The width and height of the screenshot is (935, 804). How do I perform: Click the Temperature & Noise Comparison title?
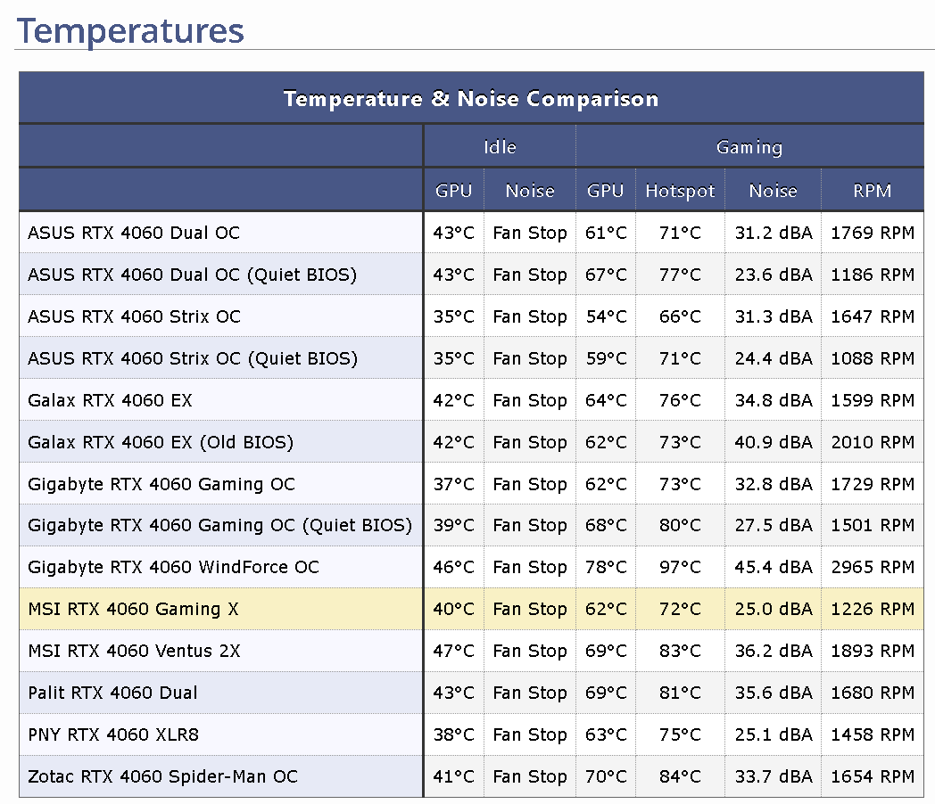(x=470, y=99)
